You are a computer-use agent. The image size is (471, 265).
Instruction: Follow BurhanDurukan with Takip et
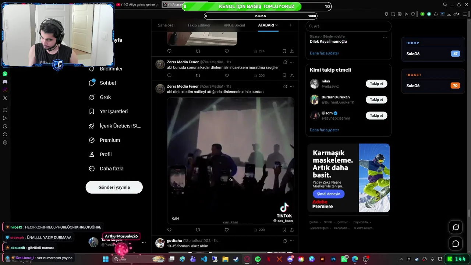(376, 99)
